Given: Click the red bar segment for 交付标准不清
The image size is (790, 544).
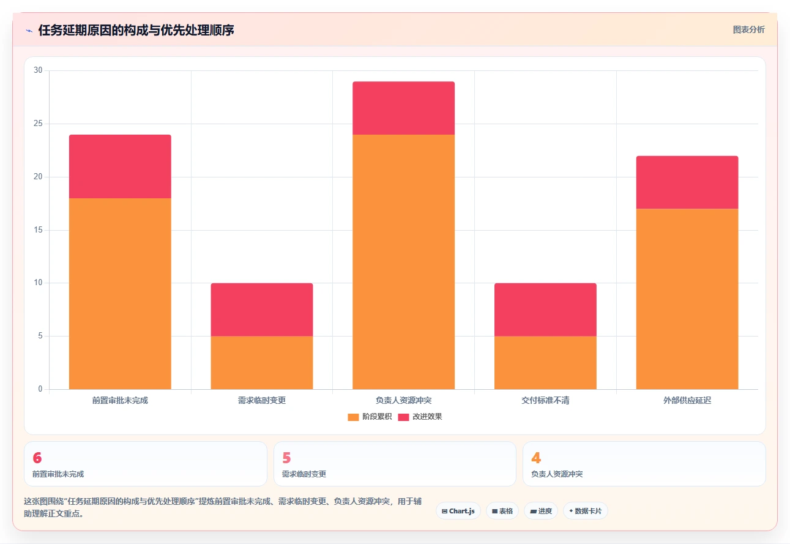Looking at the screenshot, I should pos(545,310).
